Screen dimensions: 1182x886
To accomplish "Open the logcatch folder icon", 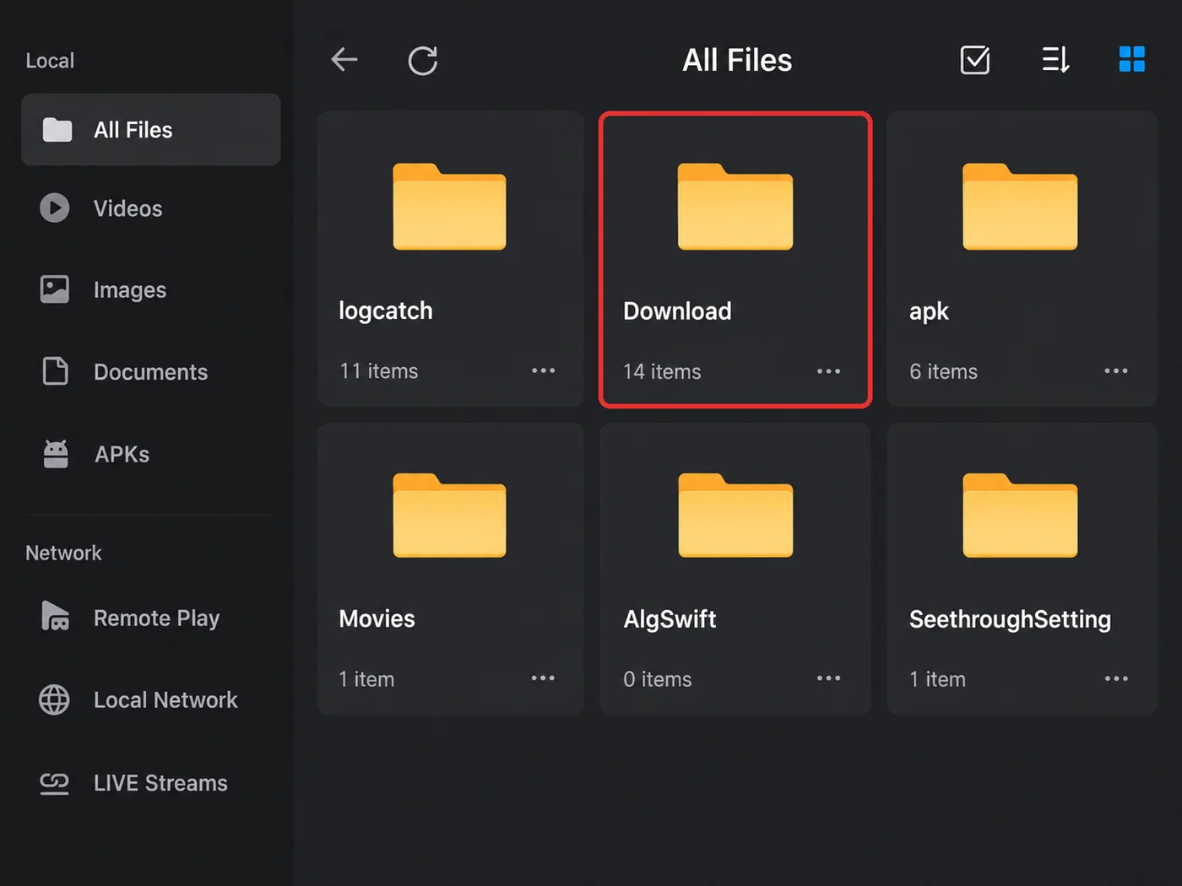I will click(449, 207).
